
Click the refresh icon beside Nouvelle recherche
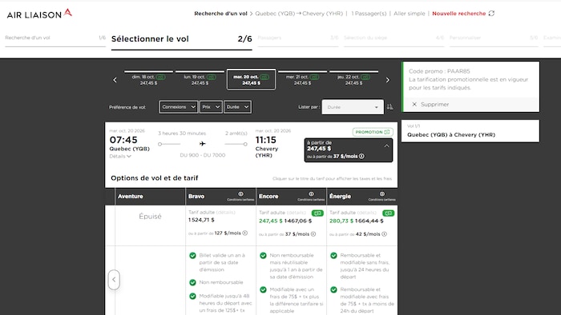coord(491,14)
